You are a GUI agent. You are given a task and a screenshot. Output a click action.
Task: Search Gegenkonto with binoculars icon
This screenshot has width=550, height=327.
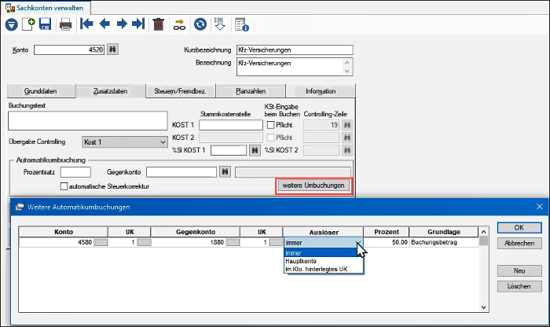click(x=225, y=172)
